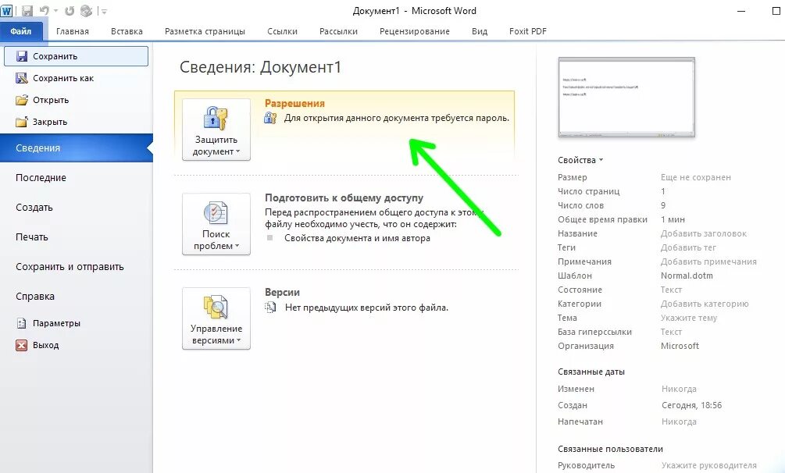The height and width of the screenshot is (473, 785).
Task: Switch to the Рецензирование tab
Action: (415, 31)
